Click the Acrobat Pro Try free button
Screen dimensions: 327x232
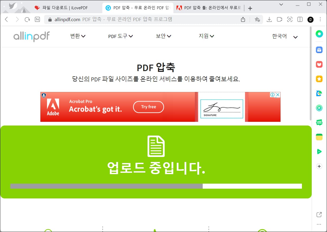coord(148,107)
